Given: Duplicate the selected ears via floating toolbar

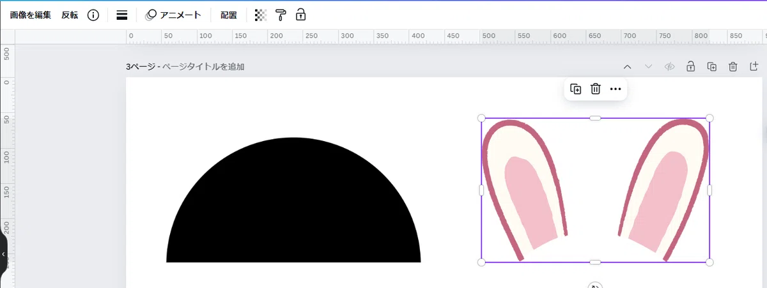Looking at the screenshot, I should [x=575, y=89].
